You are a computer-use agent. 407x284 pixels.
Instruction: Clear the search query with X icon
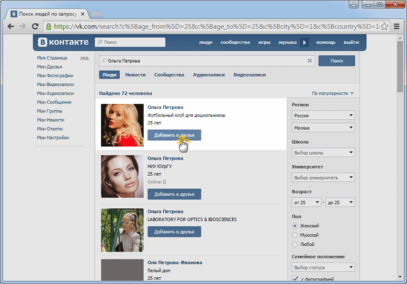pyautogui.click(x=309, y=61)
